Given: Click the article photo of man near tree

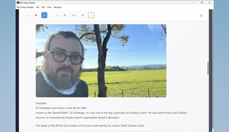Looking at the screenshot, I should click(101, 61).
